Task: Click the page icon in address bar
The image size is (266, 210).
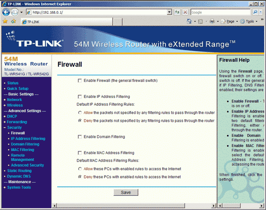Action: [29, 12]
